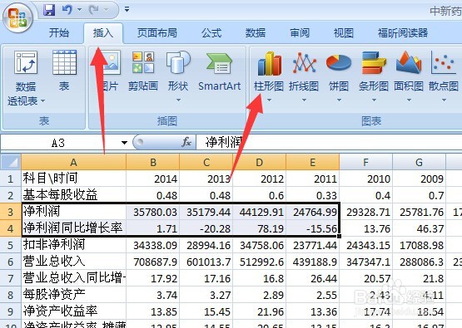The height and width of the screenshot is (328, 462).
Task: Expand the 柱形图 dropdown arrow
Action: [269, 100]
